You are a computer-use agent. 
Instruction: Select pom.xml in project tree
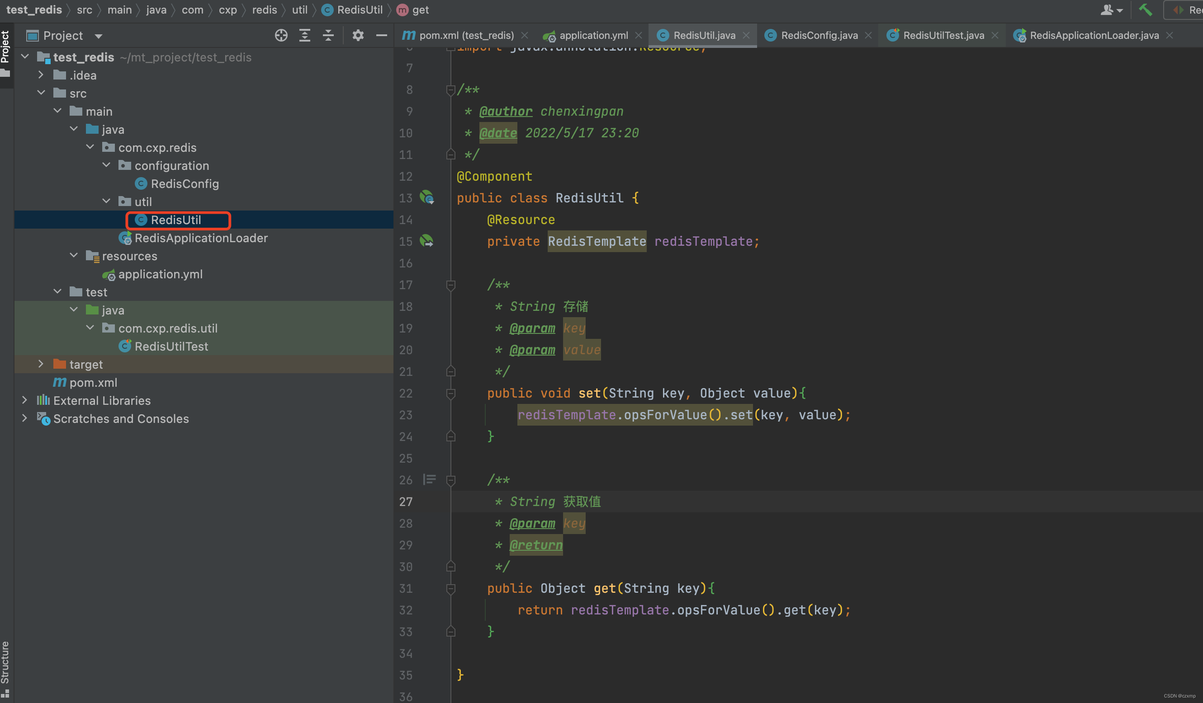pos(93,383)
